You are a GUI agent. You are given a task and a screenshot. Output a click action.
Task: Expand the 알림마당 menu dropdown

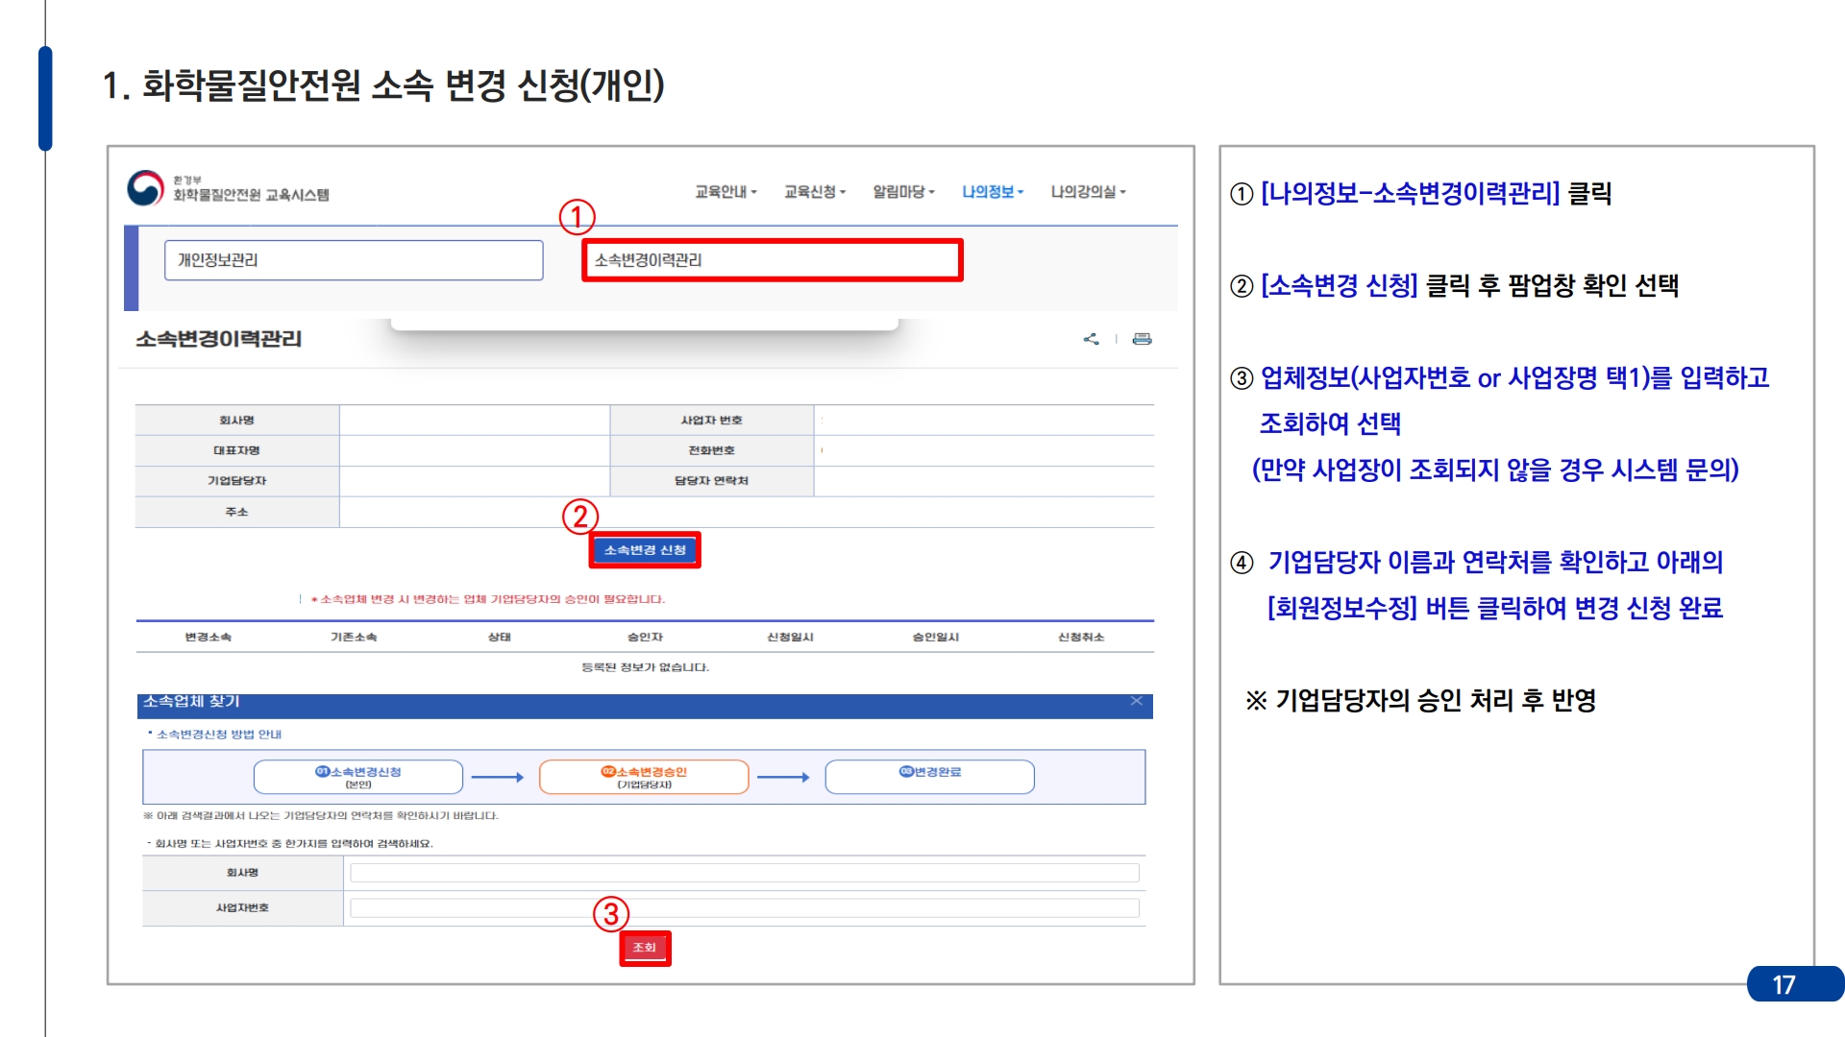pos(903,192)
